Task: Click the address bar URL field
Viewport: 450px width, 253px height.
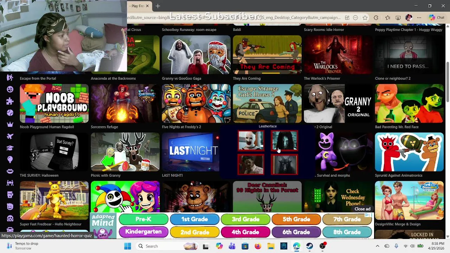Action: pos(234,18)
